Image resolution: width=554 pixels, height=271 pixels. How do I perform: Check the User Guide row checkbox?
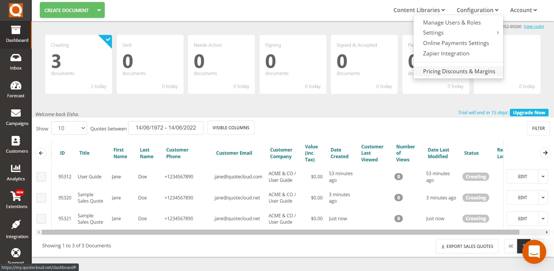click(41, 177)
